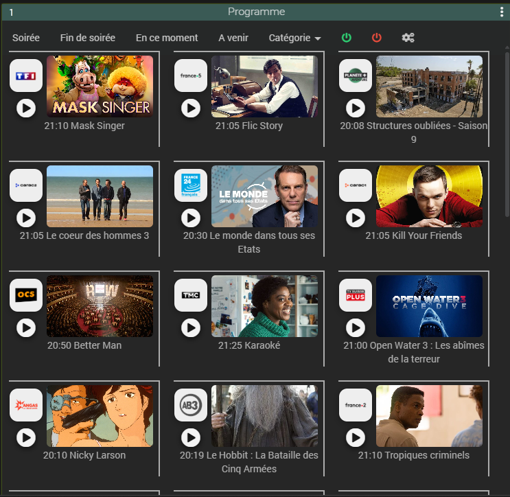Open settings with the gears icon
The image size is (510, 497).
[408, 38]
